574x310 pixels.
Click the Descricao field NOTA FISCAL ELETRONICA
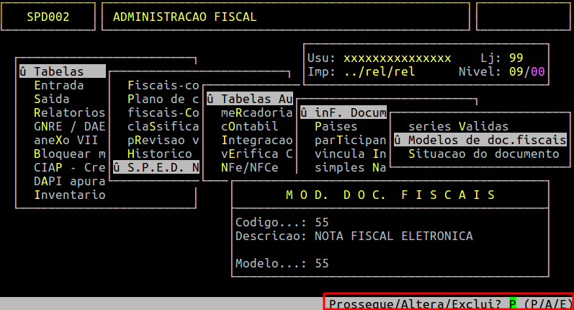[393, 236]
